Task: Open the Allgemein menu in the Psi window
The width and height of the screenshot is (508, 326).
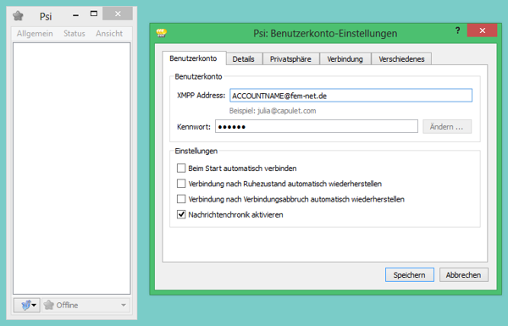Action: [x=35, y=33]
